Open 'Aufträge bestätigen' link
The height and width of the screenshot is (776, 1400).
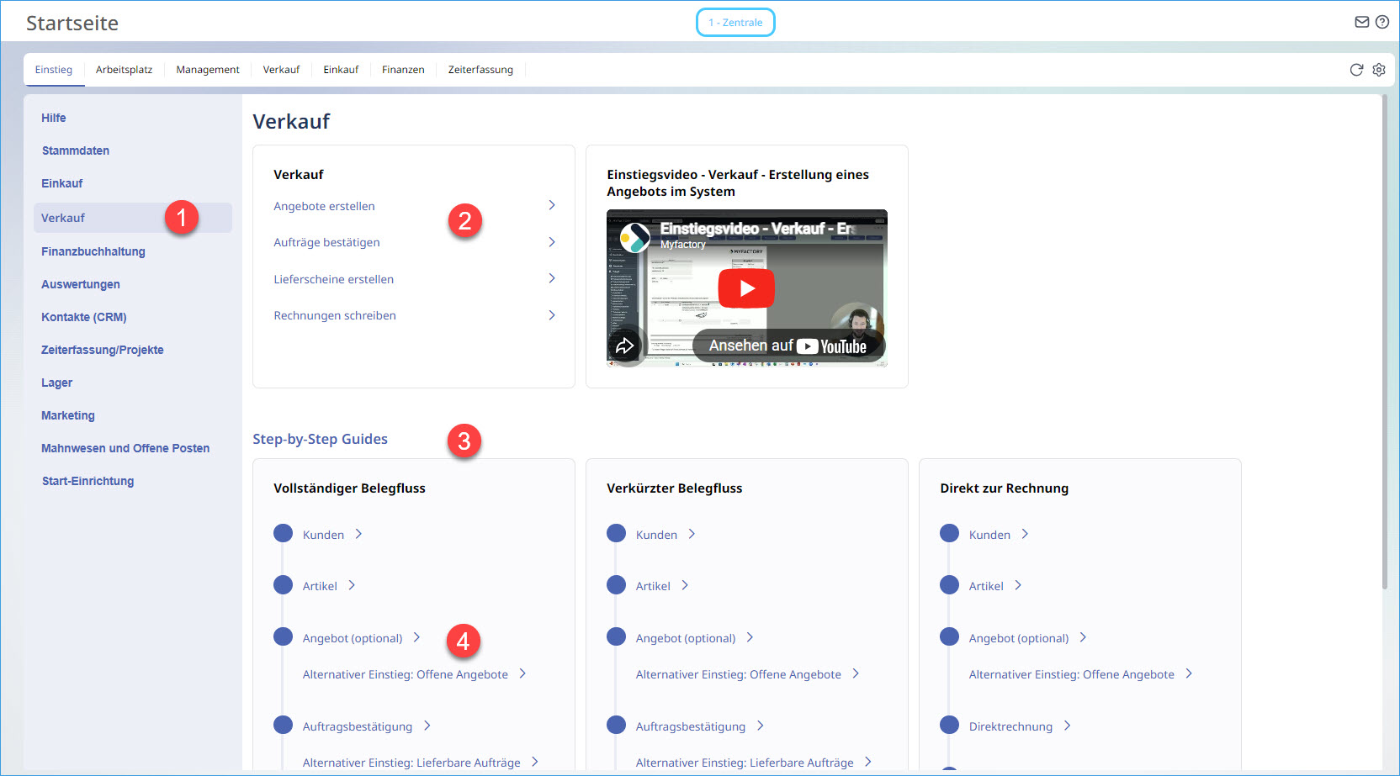point(326,243)
